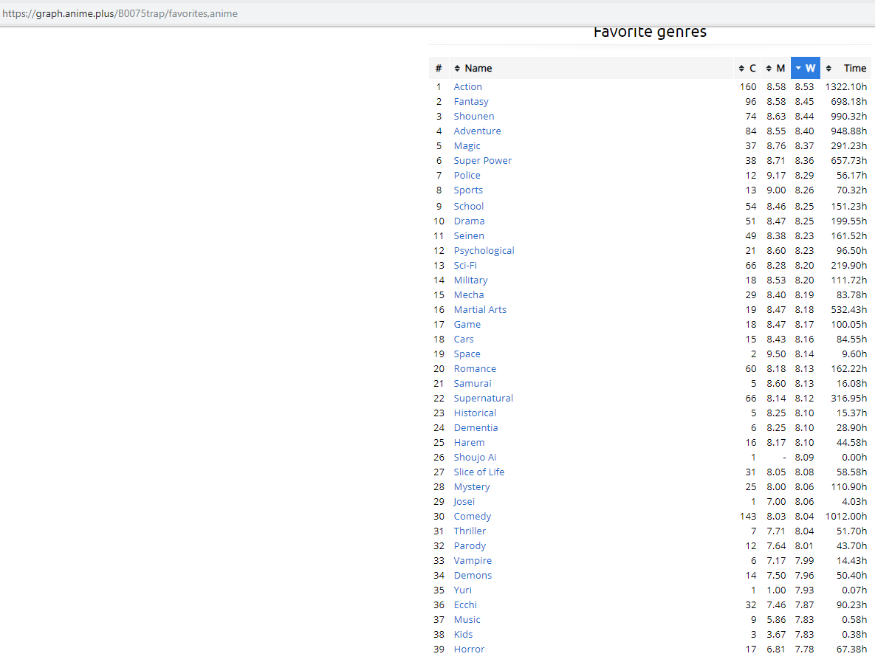The image size is (875, 665).
Task: Open the Kids genre link
Action: 463,635
